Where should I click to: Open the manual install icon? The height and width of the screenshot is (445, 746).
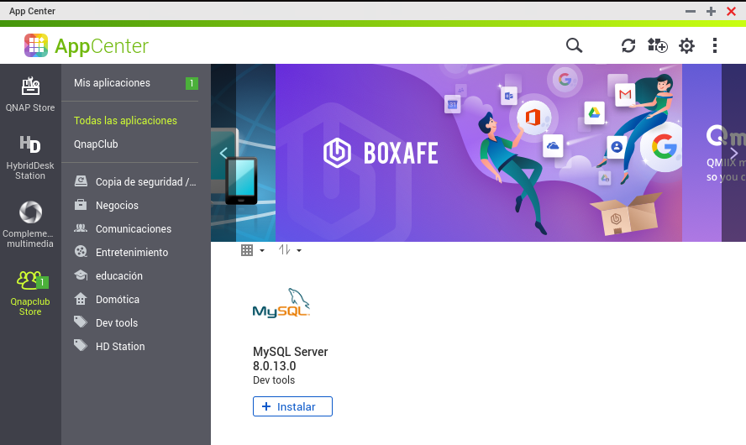657,45
